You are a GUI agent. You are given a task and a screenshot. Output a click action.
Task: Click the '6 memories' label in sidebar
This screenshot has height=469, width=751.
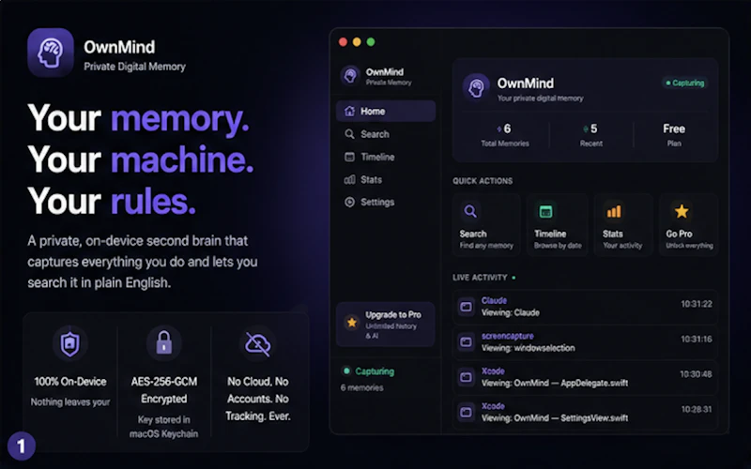point(362,387)
